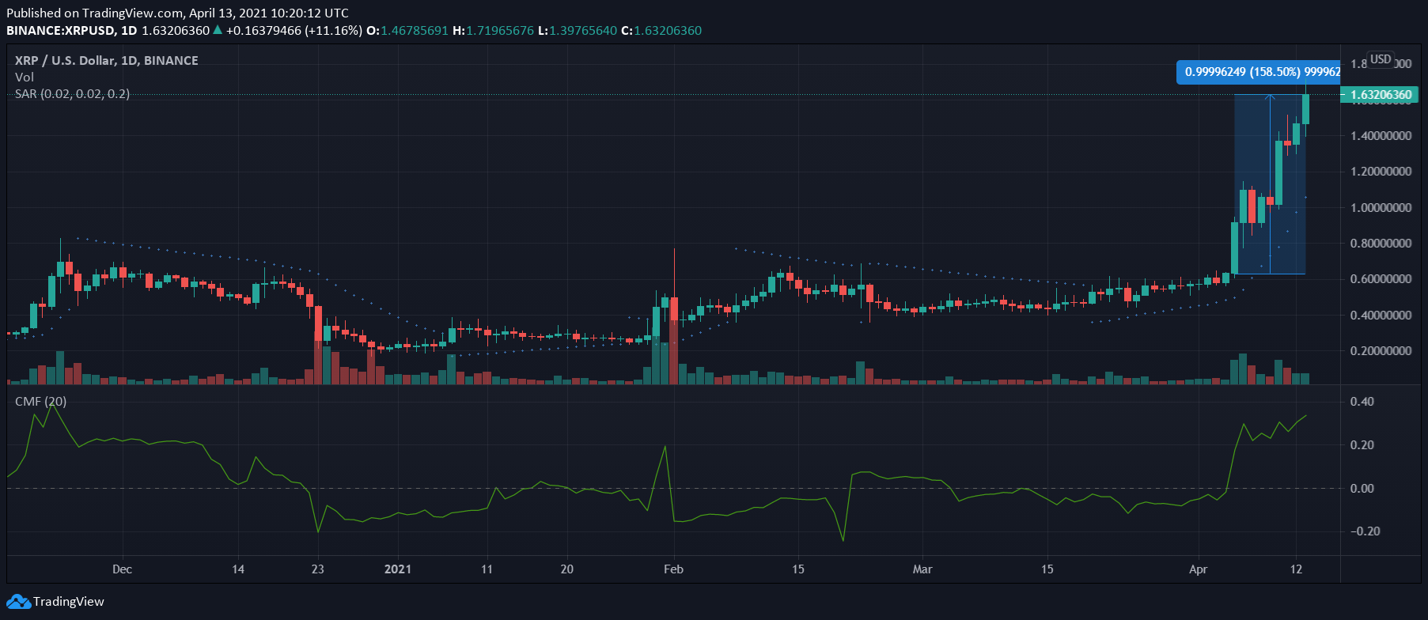1428x620 pixels.
Task: Click the CMF axis value 0.20
Action: point(1362,445)
